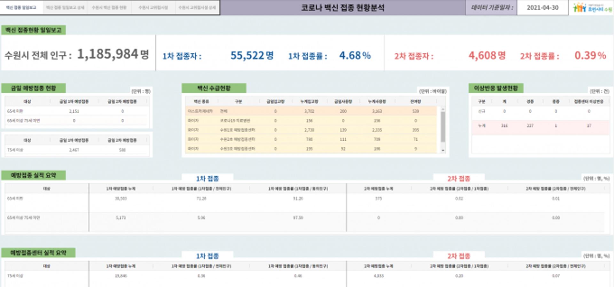
Task: Sort by 누계사용량 column header
Action: click(x=377, y=101)
